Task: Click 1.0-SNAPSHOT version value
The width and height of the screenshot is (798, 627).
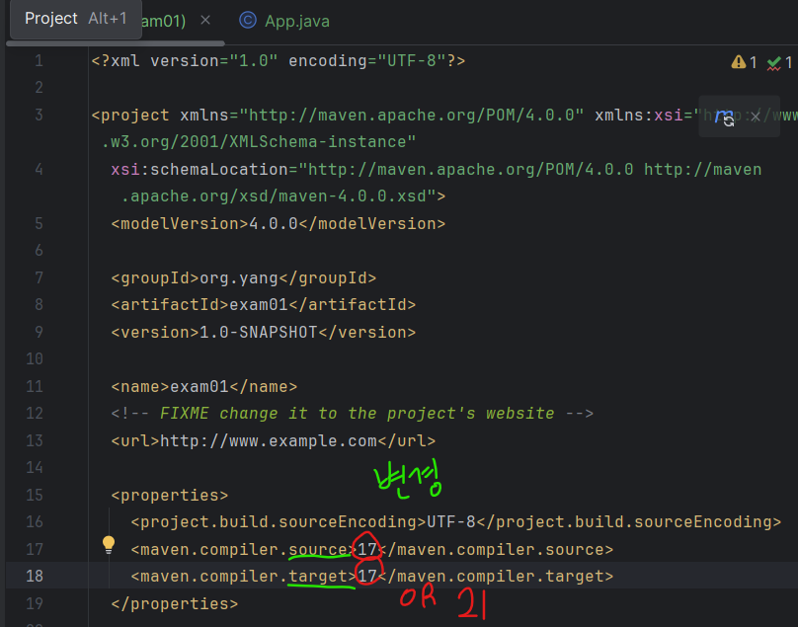Action: point(259,333)
